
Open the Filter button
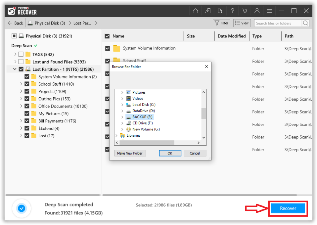[221, 23]
